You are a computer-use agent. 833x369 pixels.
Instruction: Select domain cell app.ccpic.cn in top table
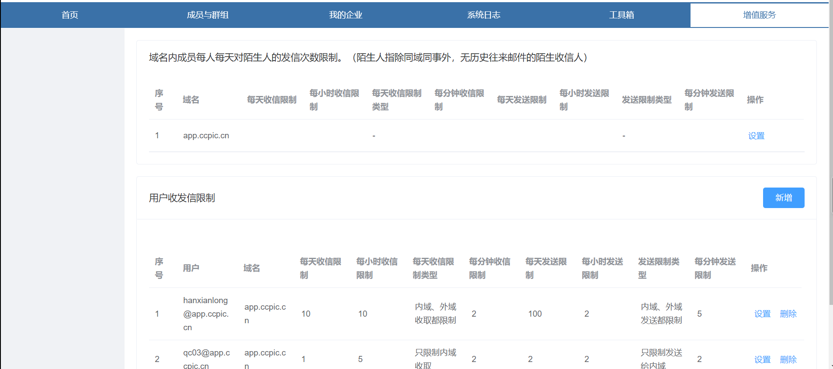tap(206, 136)
